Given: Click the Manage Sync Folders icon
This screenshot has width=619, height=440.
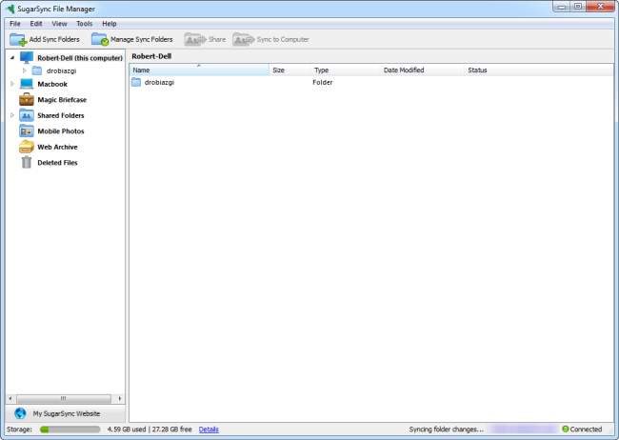Looking at the screenshot, I should pyautogui.click(x=100, y=39).
